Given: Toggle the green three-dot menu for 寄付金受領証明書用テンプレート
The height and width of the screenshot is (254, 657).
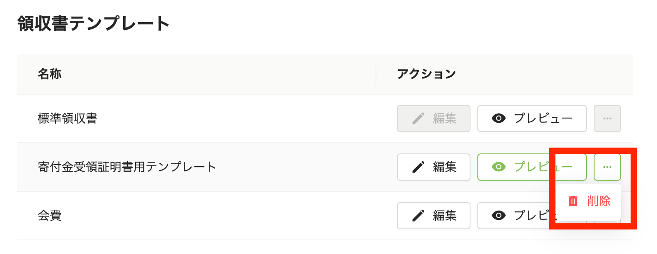Looking at the screenshot, I should click(607, 167).
